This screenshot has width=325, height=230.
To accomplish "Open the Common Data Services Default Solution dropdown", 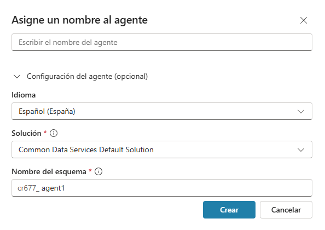I will 162,150.
